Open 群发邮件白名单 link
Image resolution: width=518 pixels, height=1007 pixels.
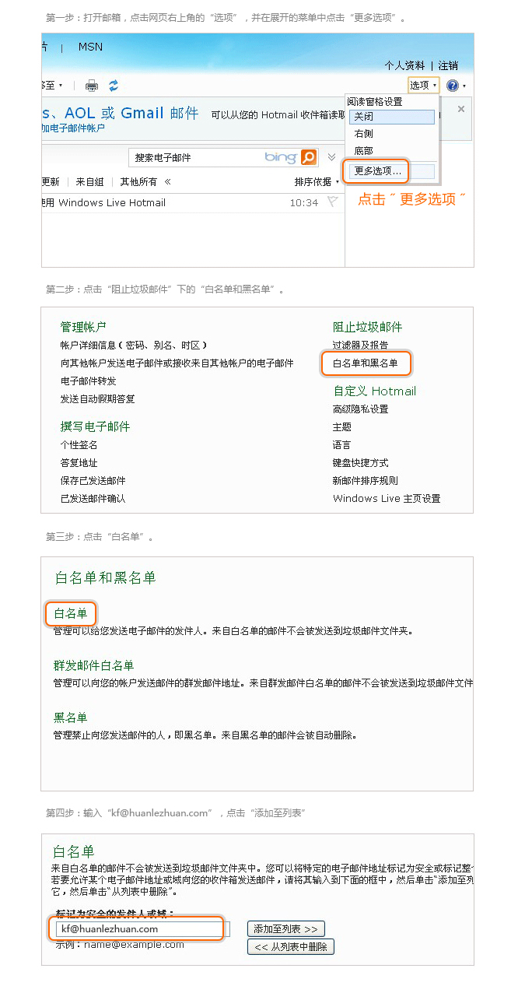(94, 665)
